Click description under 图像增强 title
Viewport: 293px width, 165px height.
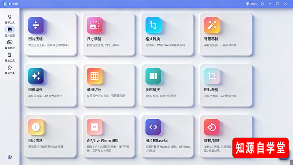coord(45,96)
